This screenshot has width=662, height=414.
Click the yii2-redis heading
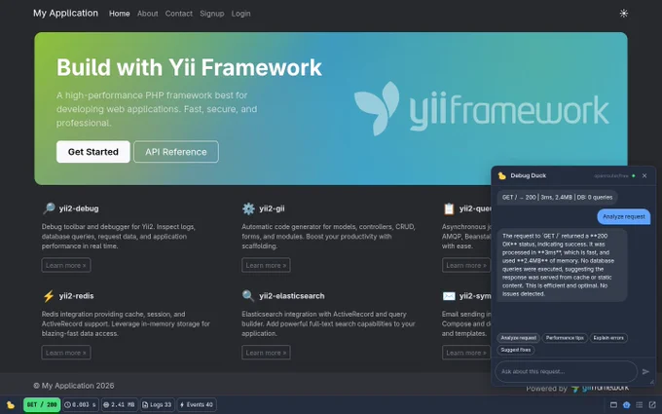pyautogui.click(x=76, y=296)
